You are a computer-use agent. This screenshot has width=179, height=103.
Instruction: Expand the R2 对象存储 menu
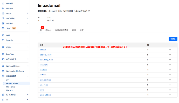pyautogui.click(x=28, y=95)
